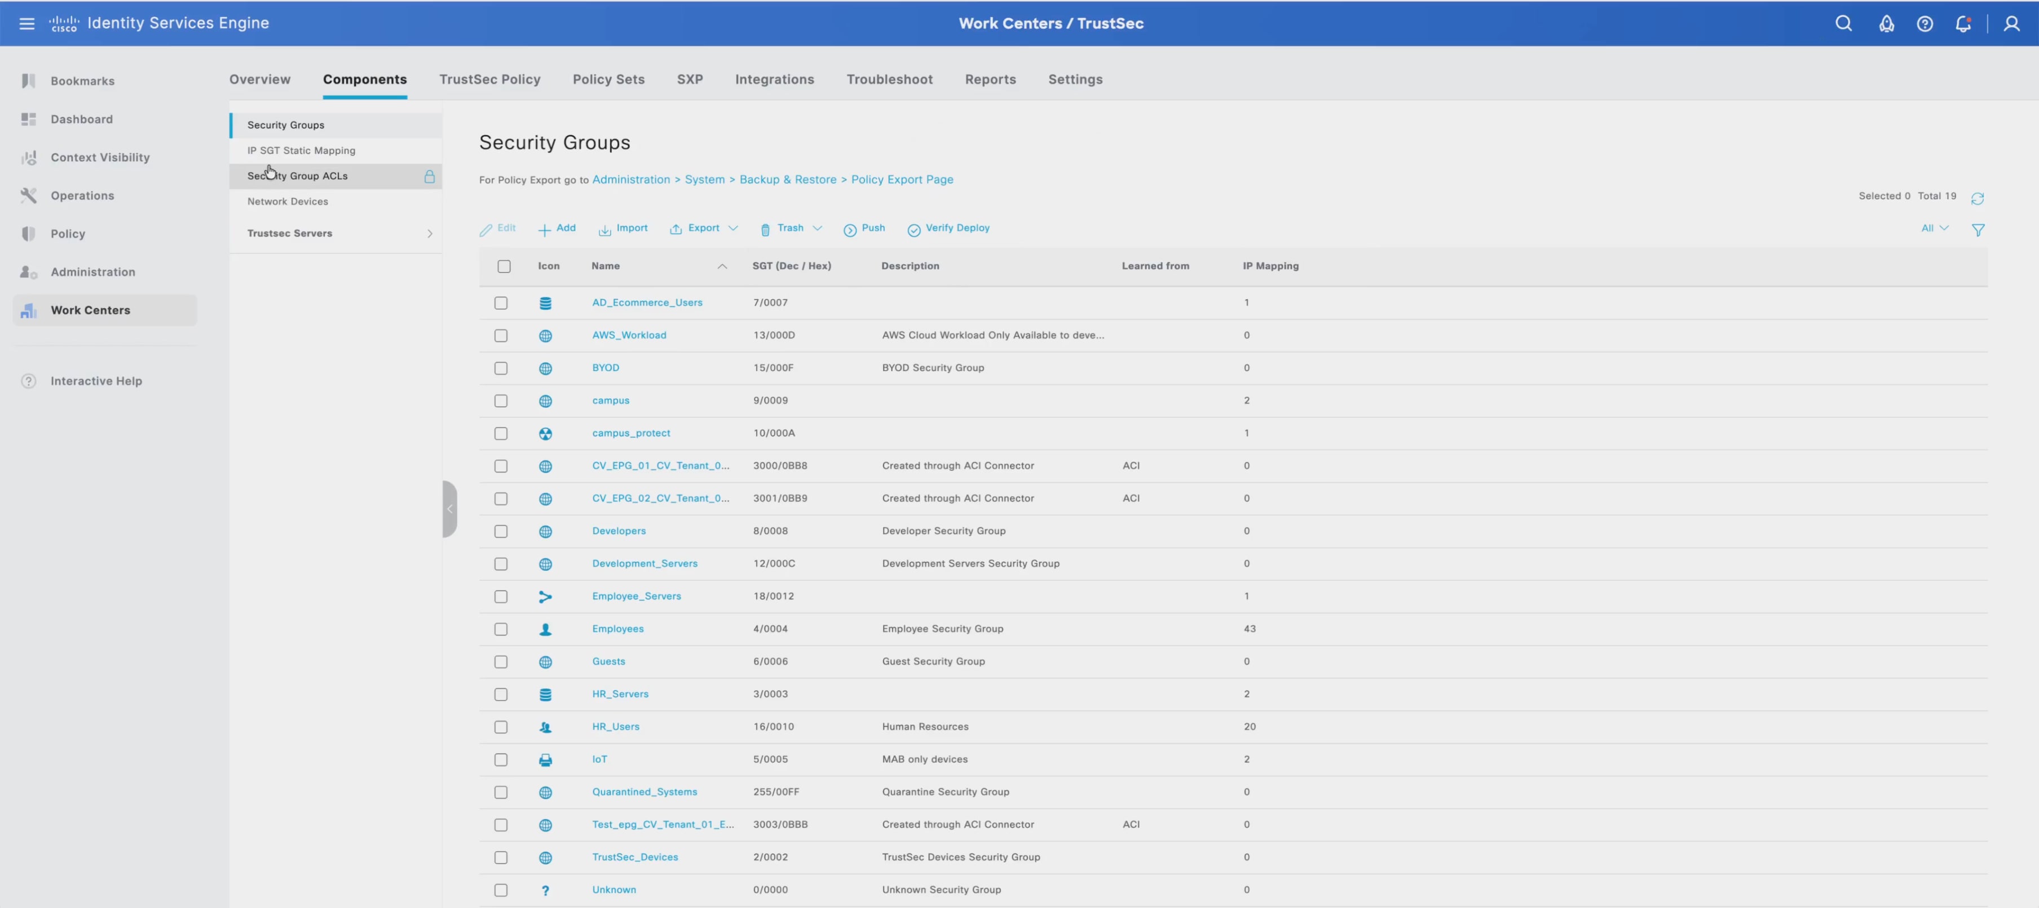Screen dimensions: 2039x908
Task: Check the AD_Ecommerce_Users row checkbox
Action: point(501,303)
